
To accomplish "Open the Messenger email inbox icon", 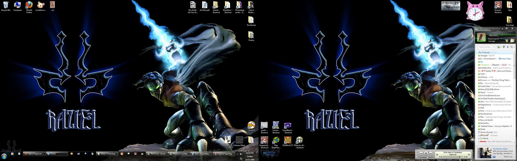I will pos(512,41).
